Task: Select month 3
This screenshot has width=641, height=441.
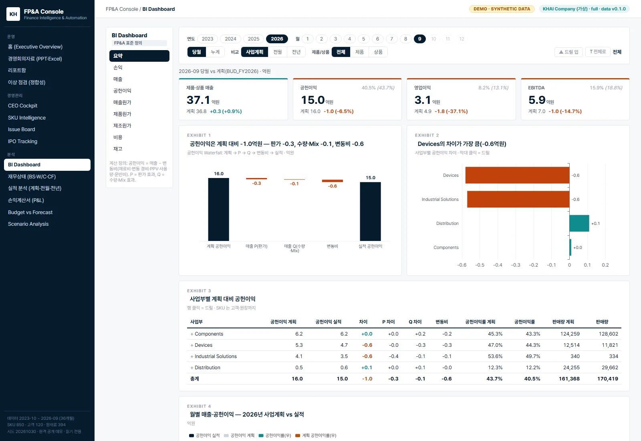Action: point(335,39)
